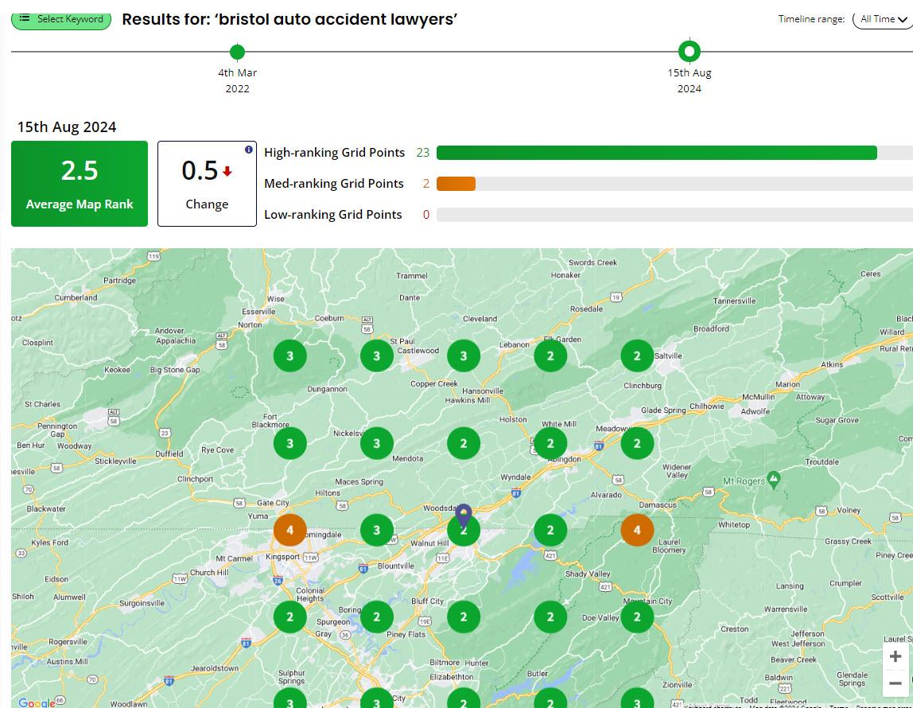Click the 'Elizabethton' label on the map

pyautogui.click(x=451, y=677)
